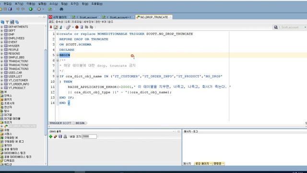Open the 오류 sub-tab of the trigger
This screenshot has width=307, height=173.
pyautogui.click(x=67, y=22)
